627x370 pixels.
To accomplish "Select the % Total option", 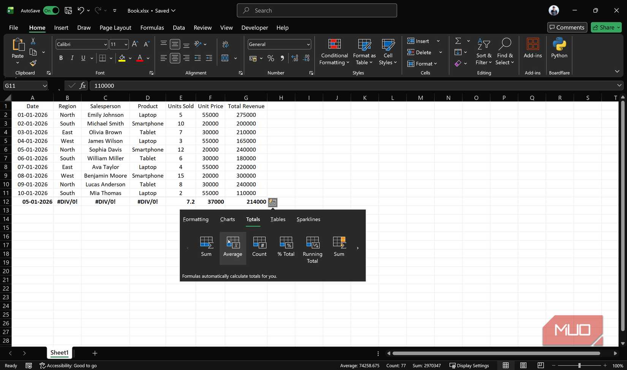I will coord(286,246).
